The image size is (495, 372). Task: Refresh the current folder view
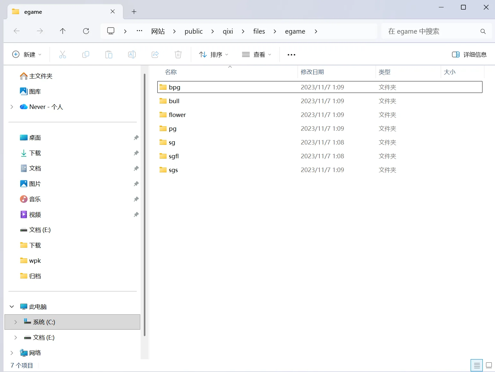(86, 31)
